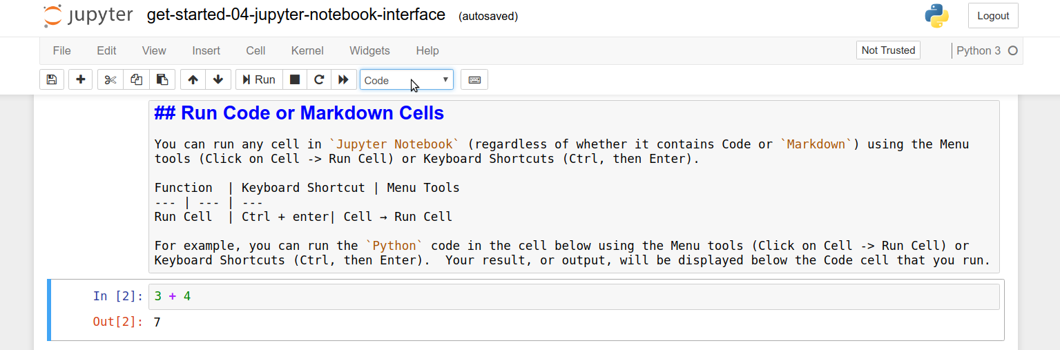The width and height of the screenshot is (1060, 350).
Task: Open the Insert menu
Action: (x=206, y=50)
